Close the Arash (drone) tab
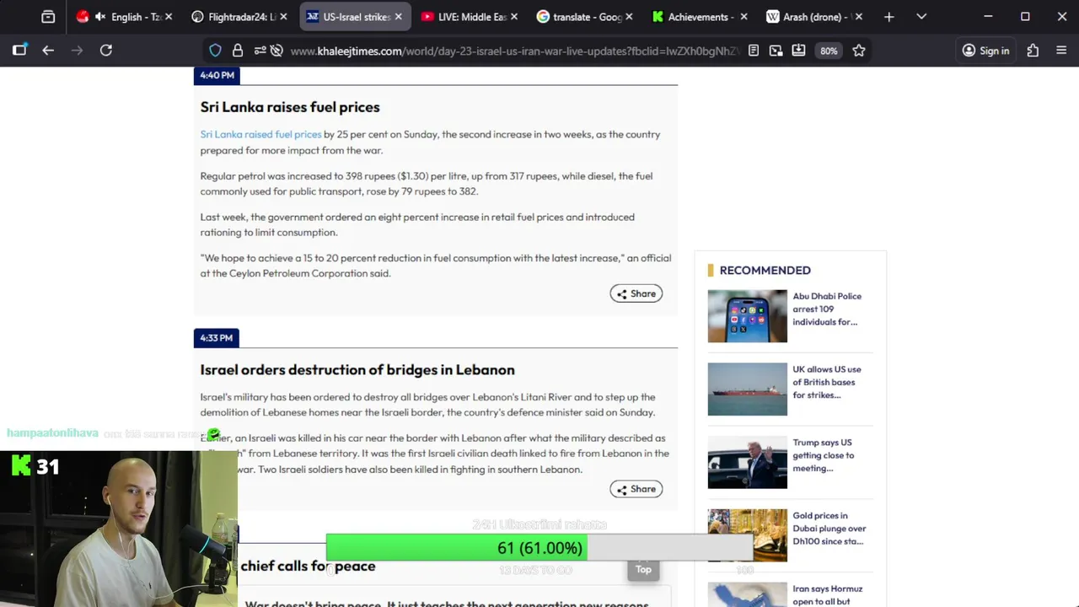1079x607 pixels. coord(859,17)
